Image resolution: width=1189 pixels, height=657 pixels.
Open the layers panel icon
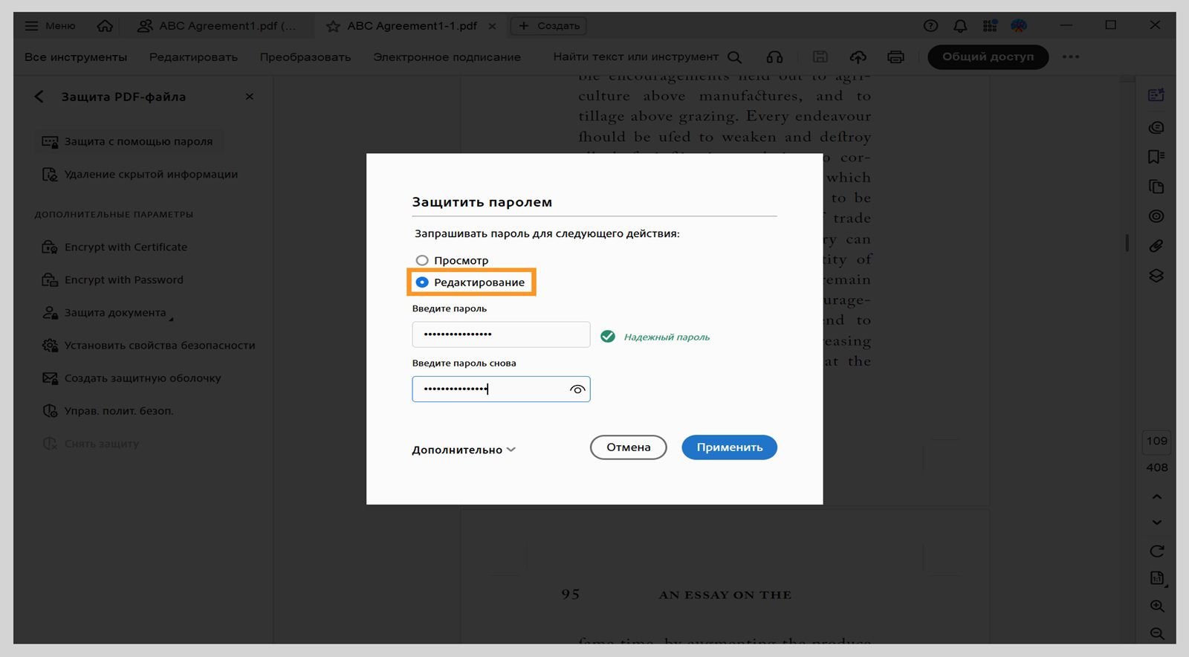pos(1156,276)
